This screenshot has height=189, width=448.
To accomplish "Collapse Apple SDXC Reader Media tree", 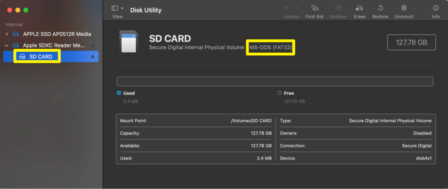I will click(x=7, y=45).
